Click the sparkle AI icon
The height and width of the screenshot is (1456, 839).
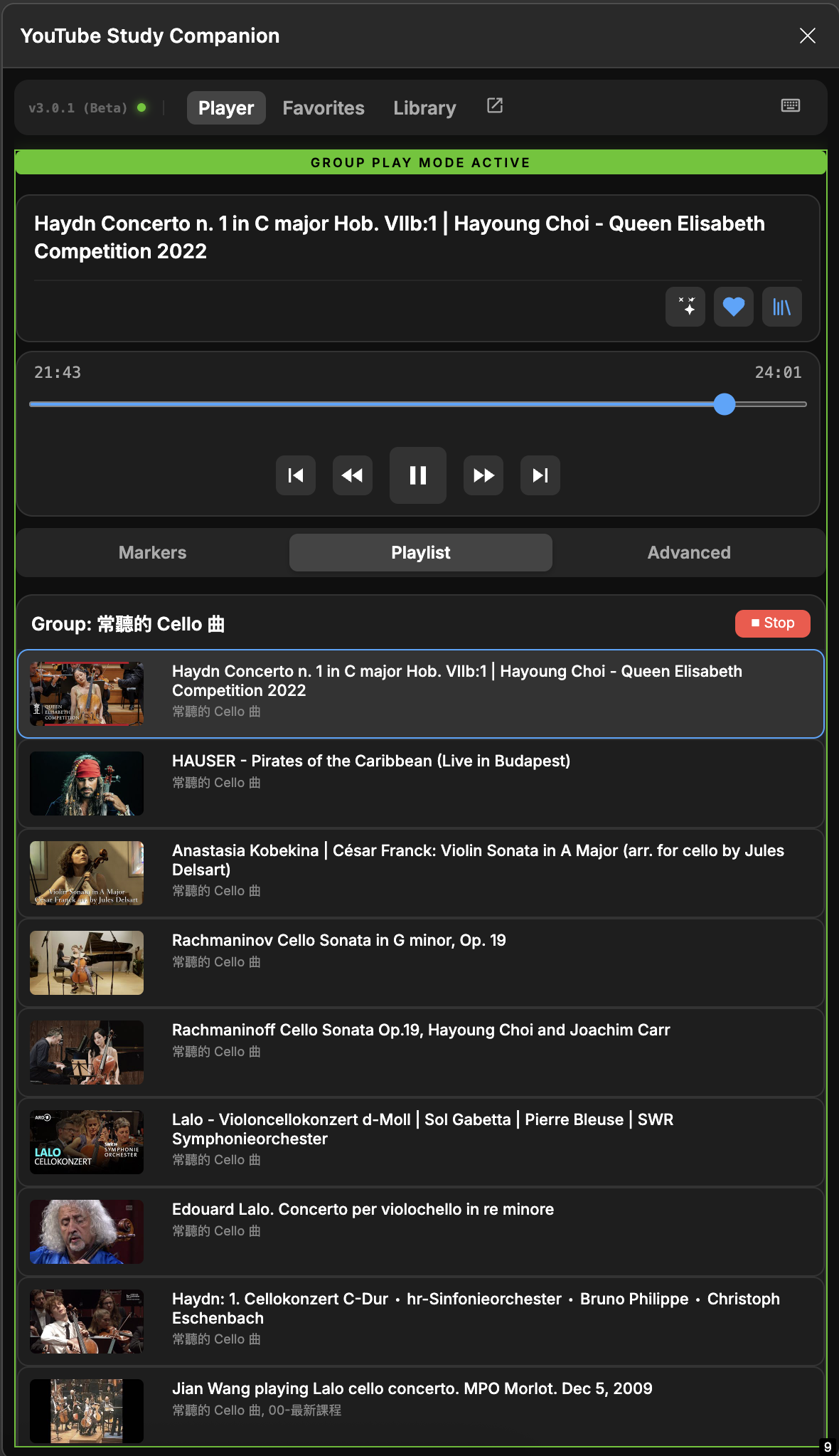point(685,307)
